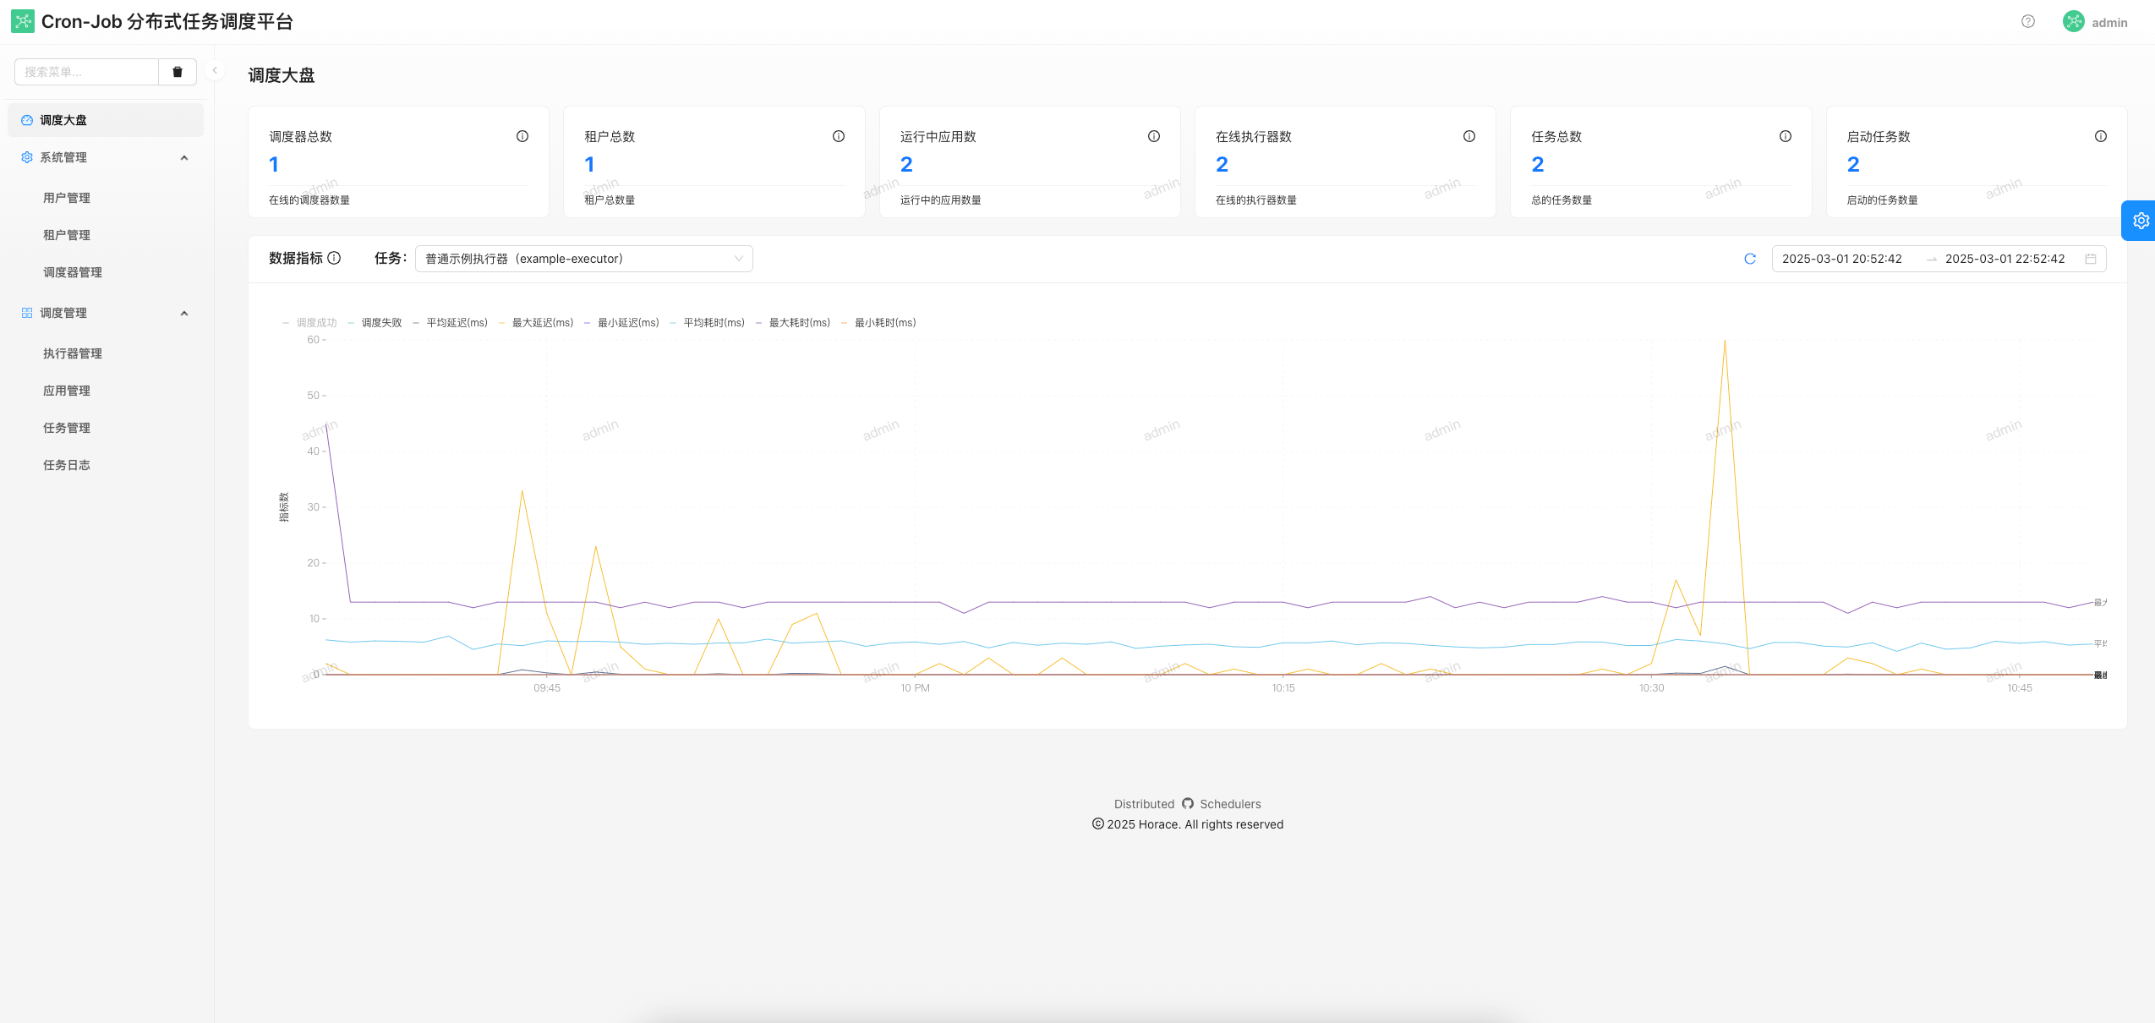Click the platform title text
Image resolution: width=2155 pixels, height=1023 pixels.
point(167,22)
